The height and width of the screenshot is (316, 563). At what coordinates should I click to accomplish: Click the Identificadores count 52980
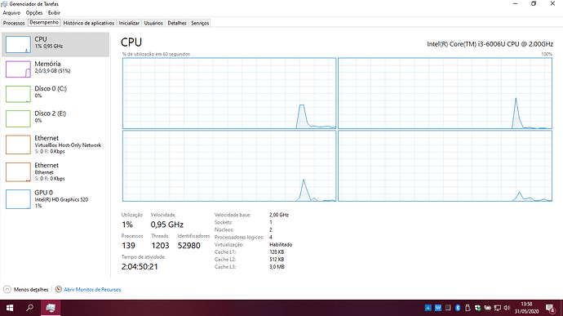tap(188, 246)
